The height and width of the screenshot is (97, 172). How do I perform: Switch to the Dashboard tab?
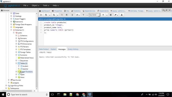(44, 11)
